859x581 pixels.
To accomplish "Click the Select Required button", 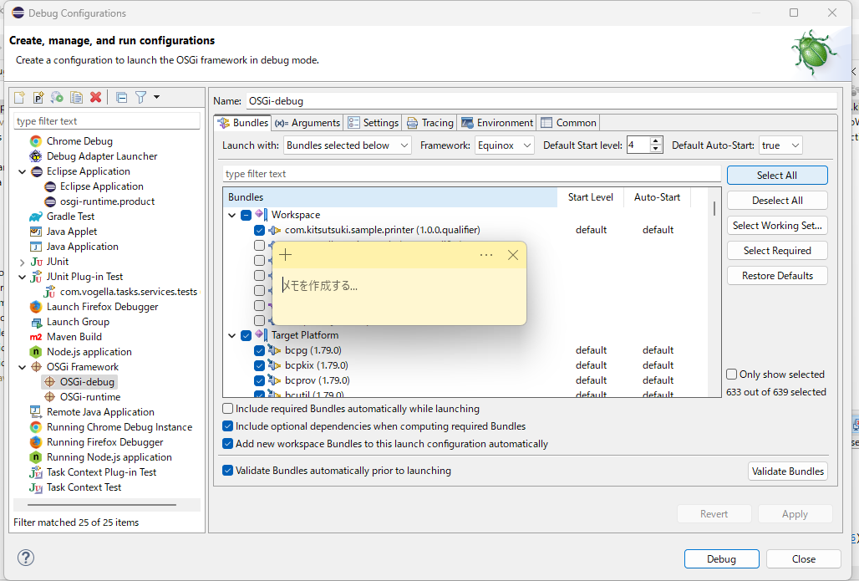I will [777, 251].
